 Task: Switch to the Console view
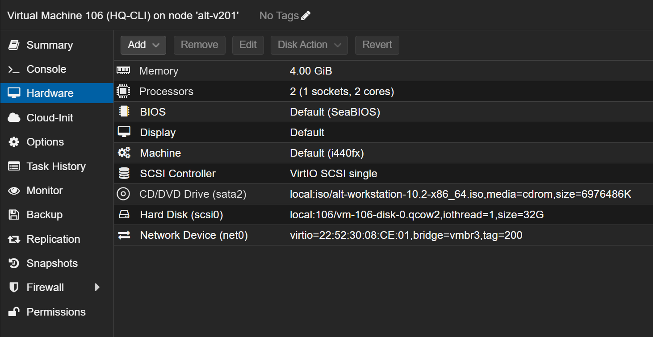pyautogui.click(x=46, y=69)
